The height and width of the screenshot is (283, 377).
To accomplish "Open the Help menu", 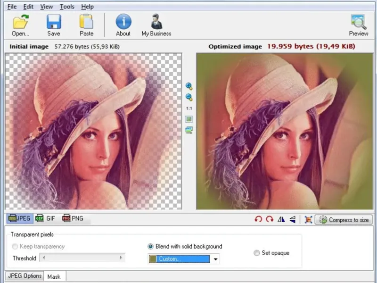I will 87,7.
